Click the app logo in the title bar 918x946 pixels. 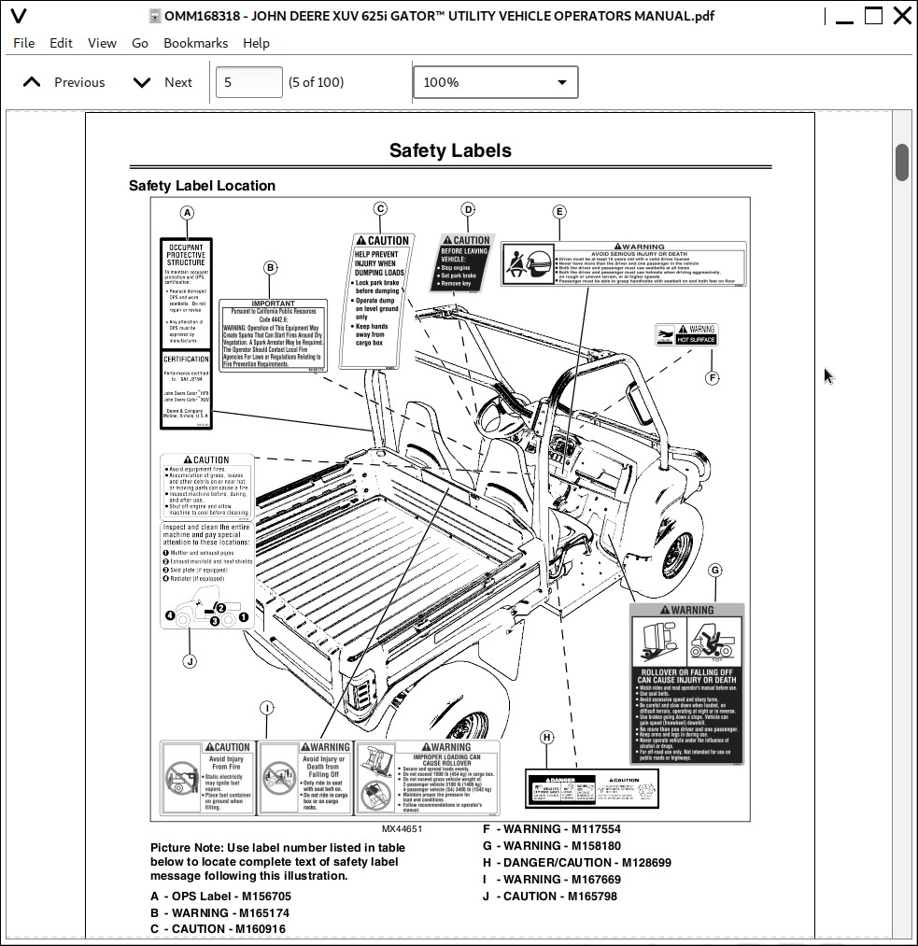tap(17, 16)
